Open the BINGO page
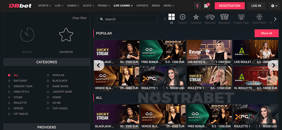This screenshot has width=282, height=130. 156,6
